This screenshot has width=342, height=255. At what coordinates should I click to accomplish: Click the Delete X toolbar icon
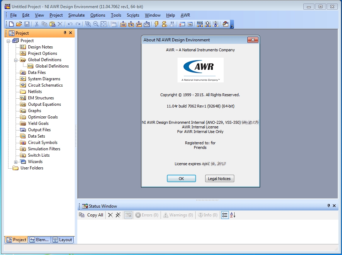click(60, 24)
